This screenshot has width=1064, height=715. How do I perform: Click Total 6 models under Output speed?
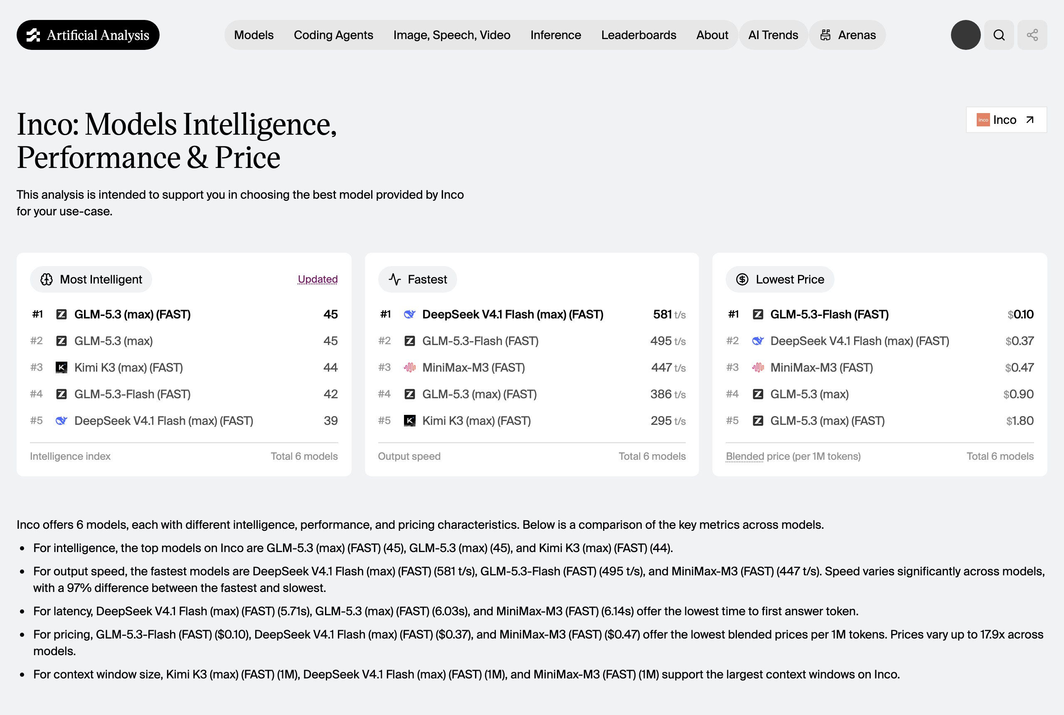[652, 456]
